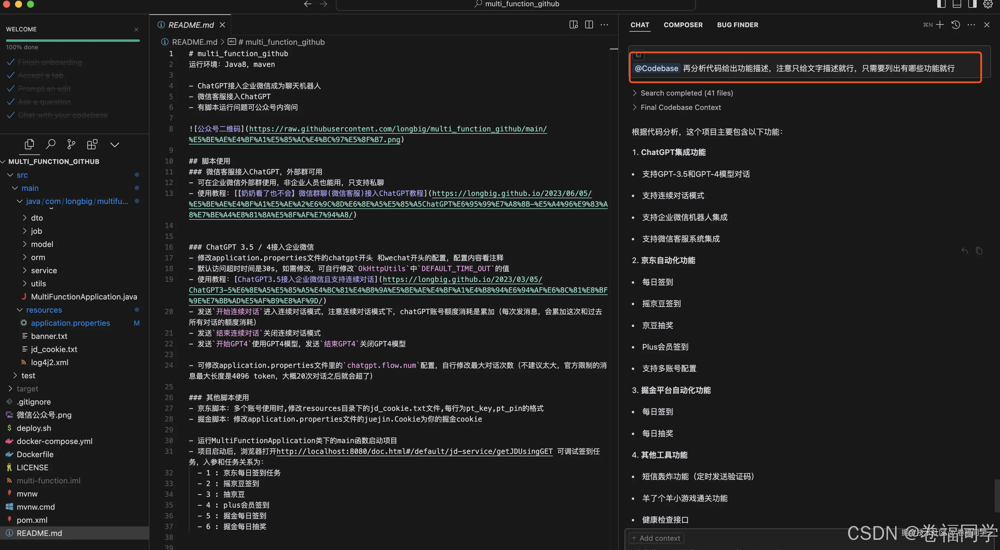Click the 100% done progress bar
The height and width of the screenshot is (550, 1000).
72,40
